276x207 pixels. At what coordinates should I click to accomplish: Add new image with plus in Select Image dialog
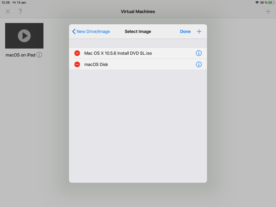pyautogui.click(x=199, y=32)
